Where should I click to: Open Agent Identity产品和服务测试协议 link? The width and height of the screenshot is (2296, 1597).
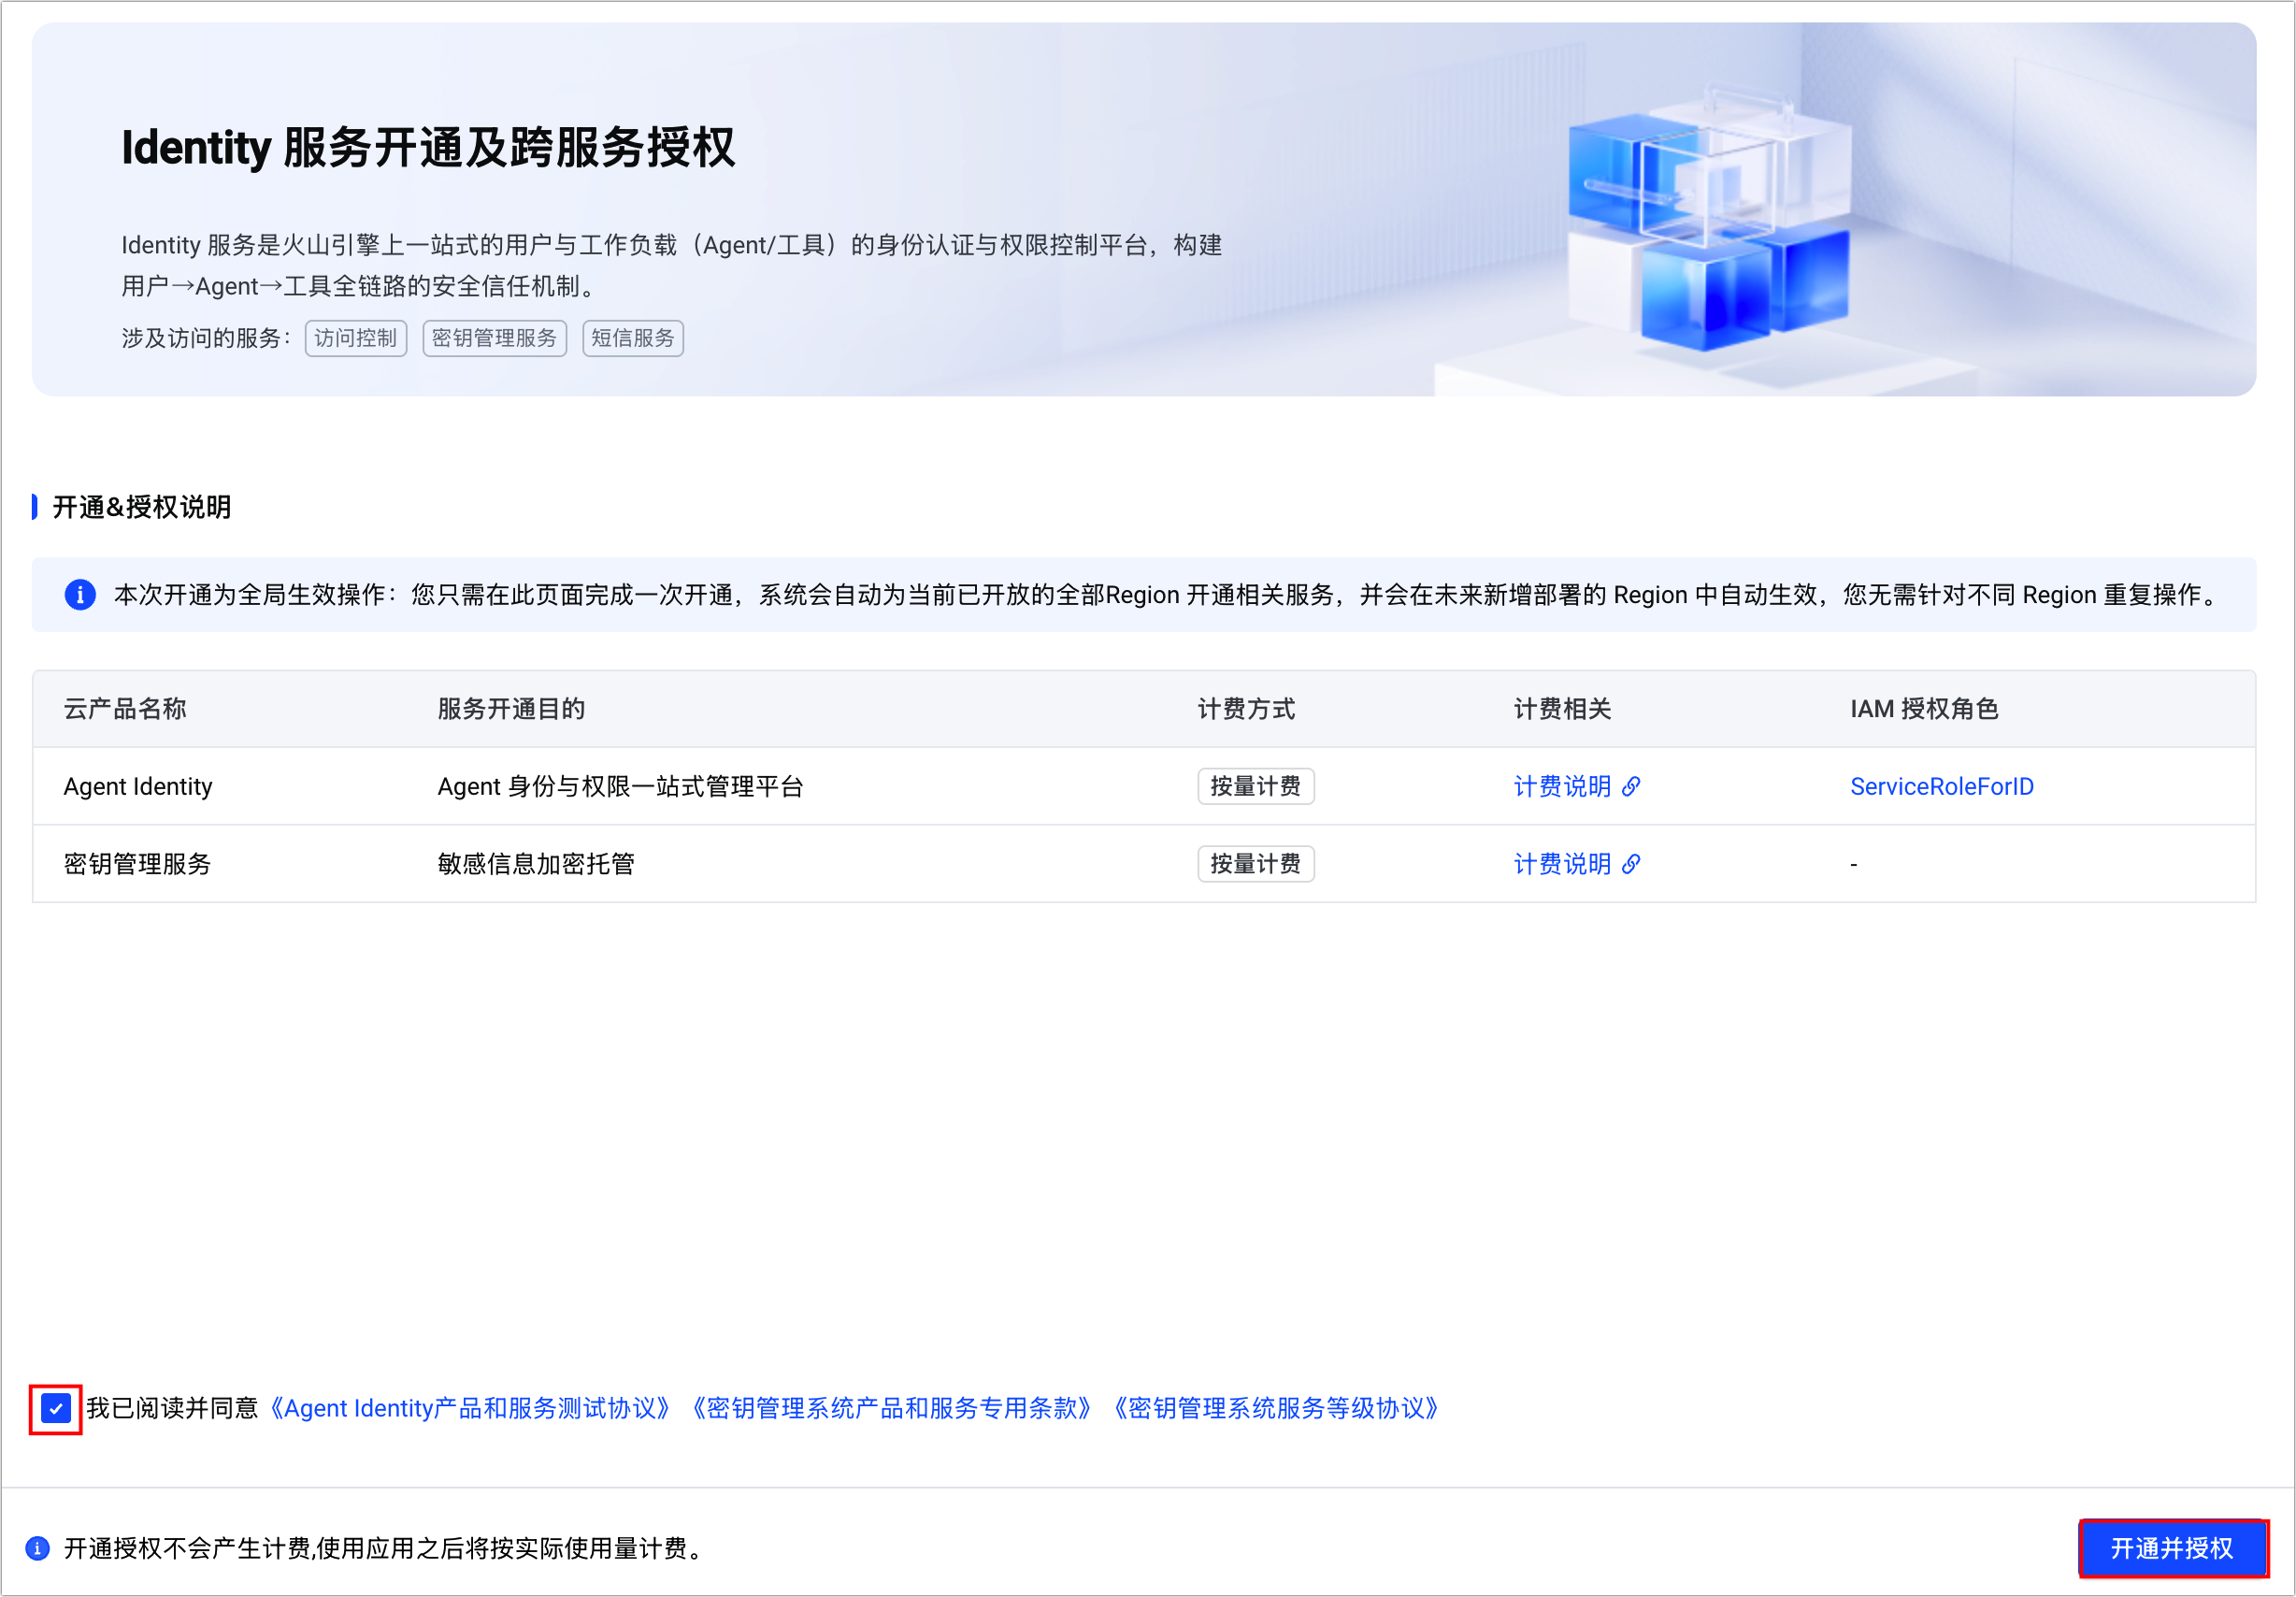click(x=471, y=1408)
